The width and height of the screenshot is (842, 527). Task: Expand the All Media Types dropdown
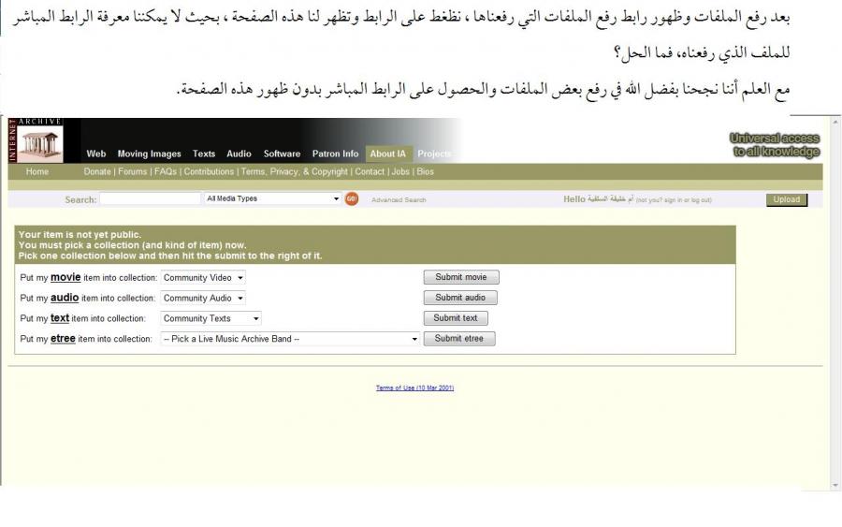(272, 198)
